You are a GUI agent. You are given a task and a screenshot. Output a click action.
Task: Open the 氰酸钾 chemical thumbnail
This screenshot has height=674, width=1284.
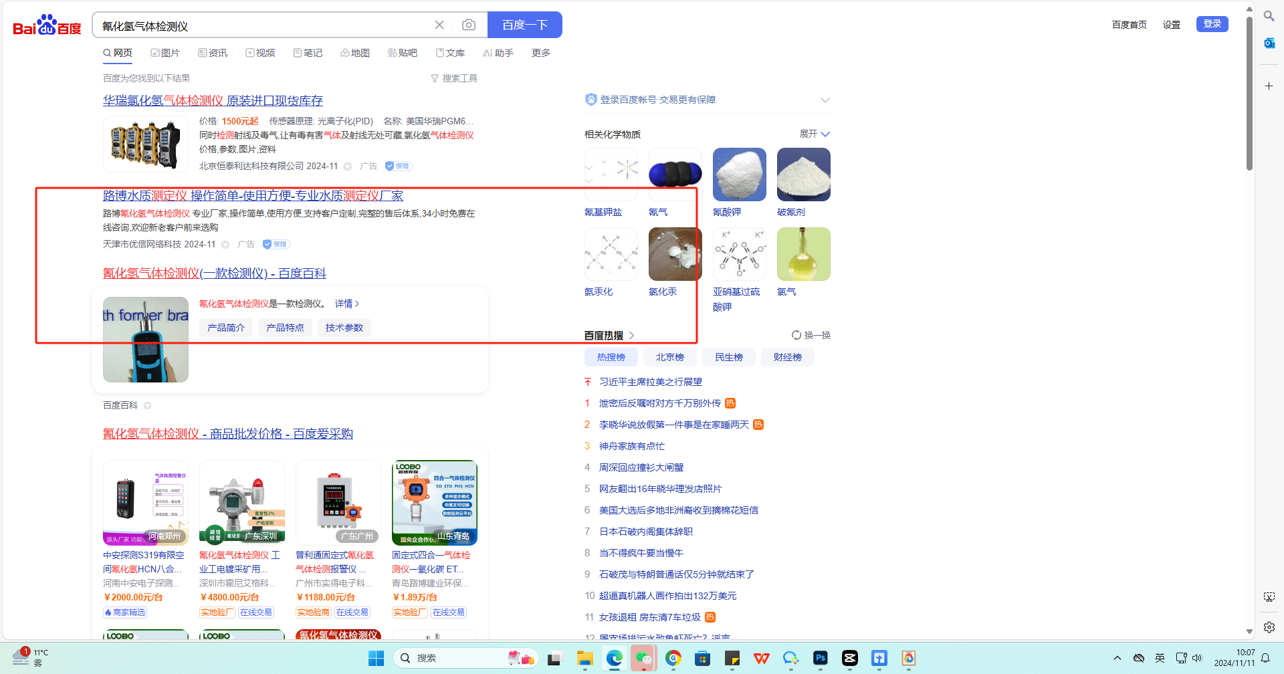click(x=740, y=175)
